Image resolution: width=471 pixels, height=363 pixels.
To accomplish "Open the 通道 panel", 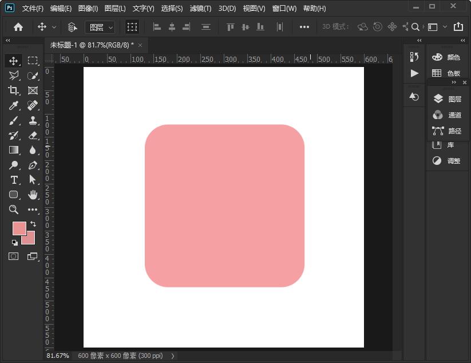I will point(448,115).
